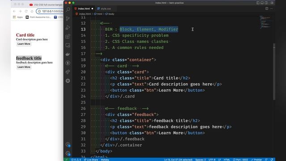Click html in the breadcrumb
286x161 pixels.
point(100,14)
